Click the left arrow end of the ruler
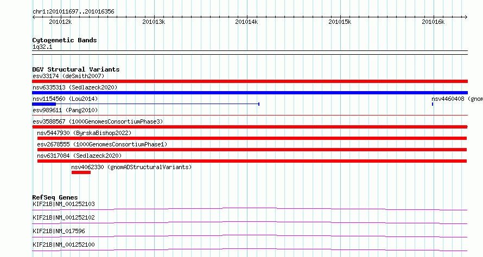This screenshot has width=483, height=257. (x=34, y=17)
